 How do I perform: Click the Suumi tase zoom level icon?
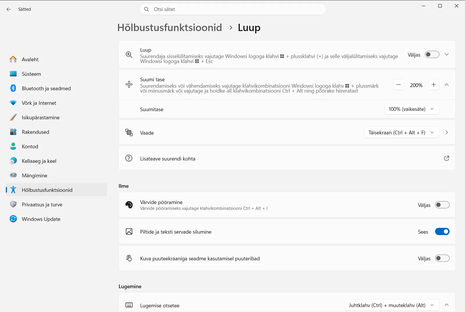(129, 84)
